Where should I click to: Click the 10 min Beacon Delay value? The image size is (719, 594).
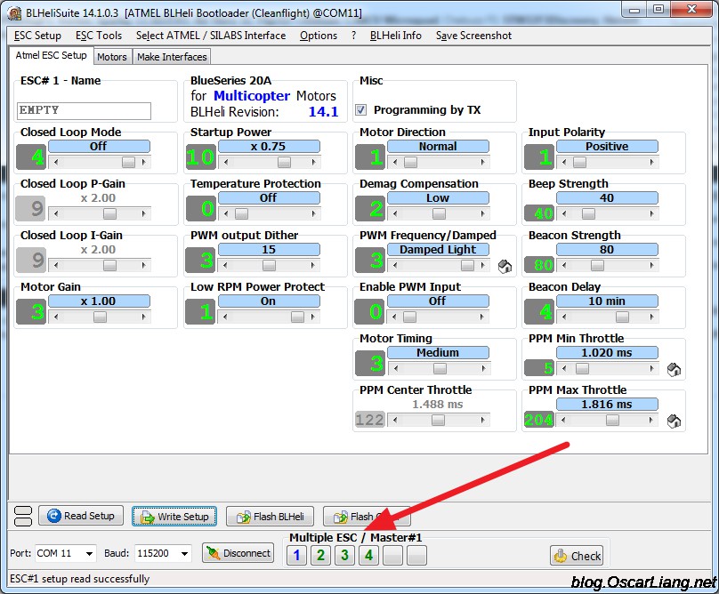pos(607,301)
